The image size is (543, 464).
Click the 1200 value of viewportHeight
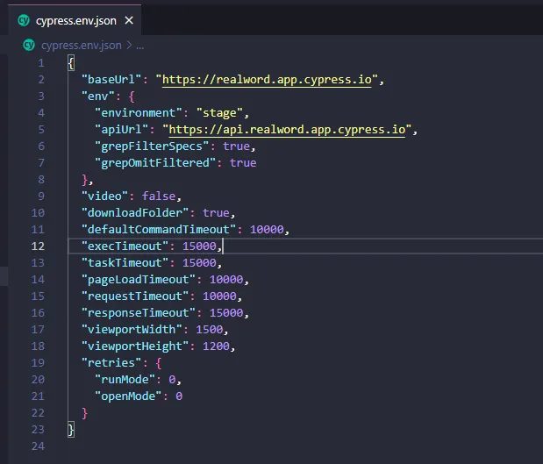pyautogui.click(x=216, y=346)
